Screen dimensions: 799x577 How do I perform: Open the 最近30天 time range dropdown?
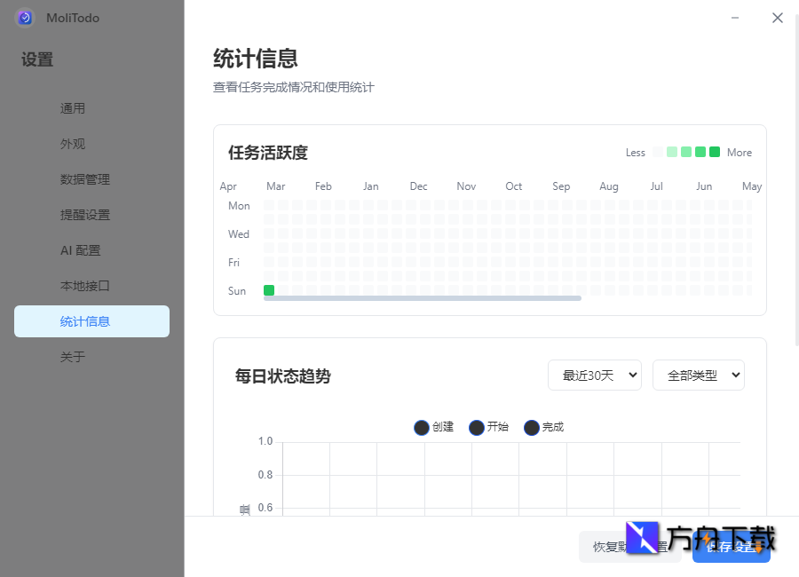(x=595, y=375)
